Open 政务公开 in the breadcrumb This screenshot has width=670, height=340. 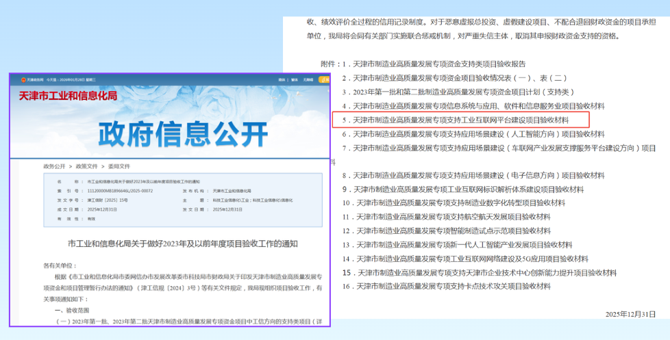(54, 166)
